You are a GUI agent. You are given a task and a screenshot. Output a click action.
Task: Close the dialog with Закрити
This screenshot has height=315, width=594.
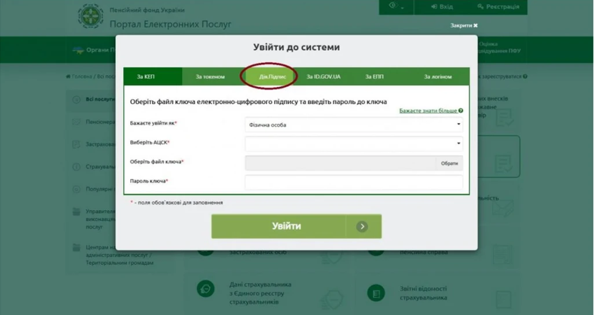click(x=464, y=25)
